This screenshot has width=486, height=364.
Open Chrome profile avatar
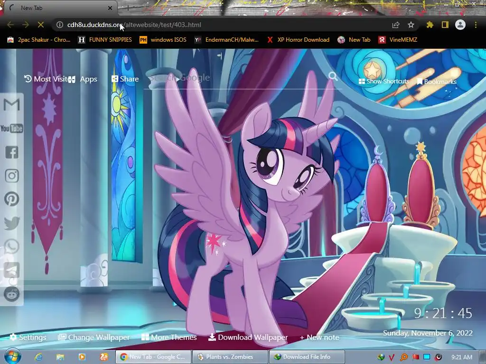click(460, 25)
